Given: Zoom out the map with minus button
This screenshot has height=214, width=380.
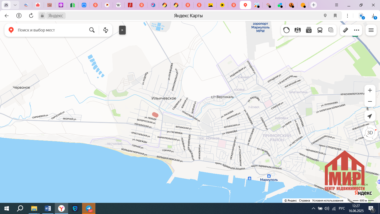Looking at the screenshot, I should coord(370,101).
